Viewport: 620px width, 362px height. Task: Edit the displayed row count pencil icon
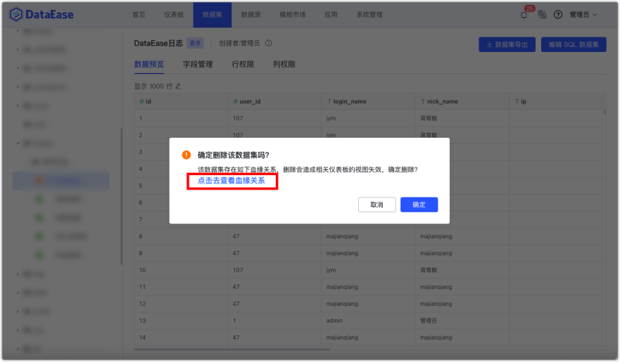[178, 86]
